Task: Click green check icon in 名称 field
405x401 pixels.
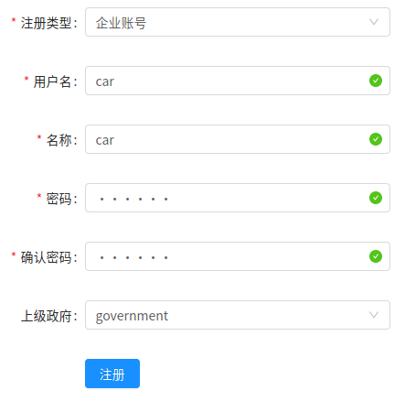Action: click(376, 139)
